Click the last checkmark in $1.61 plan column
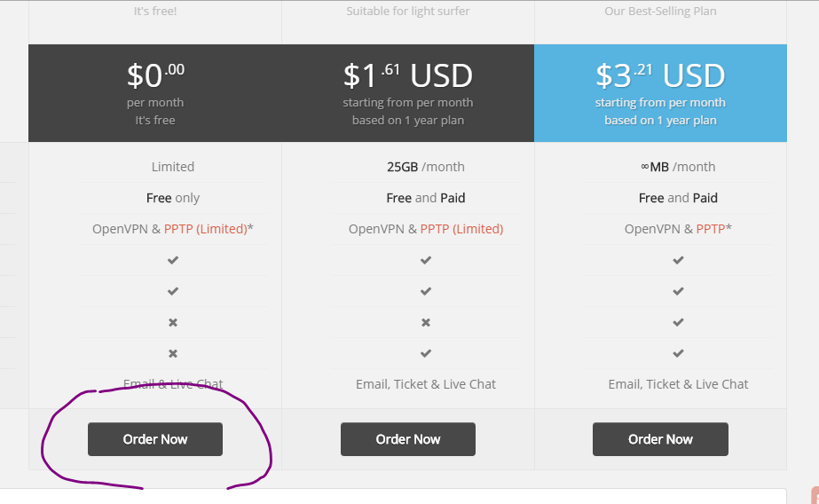Image resolution: width=819 pixels, height=504 pixels. point(426,353)
